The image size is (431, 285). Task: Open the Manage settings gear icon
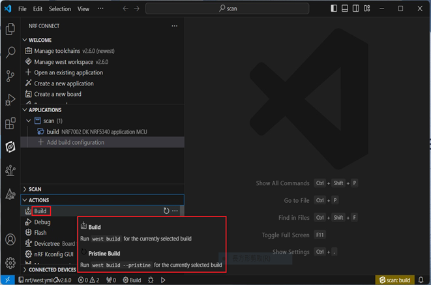10,263
